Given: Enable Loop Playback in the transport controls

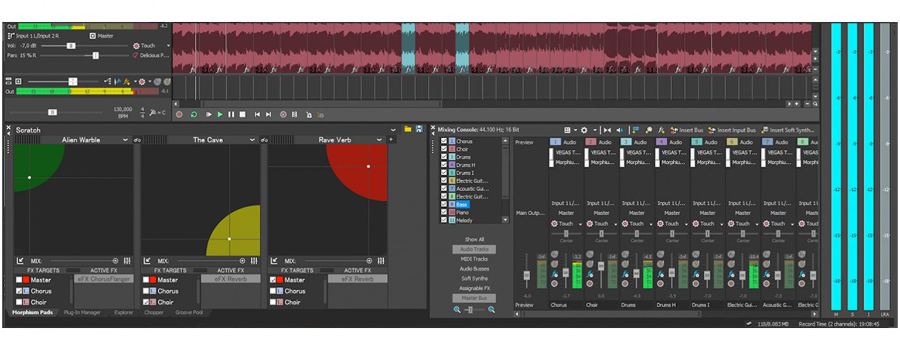Looking at the screenshot, I should pyautogui.click(x=194, y=115).
